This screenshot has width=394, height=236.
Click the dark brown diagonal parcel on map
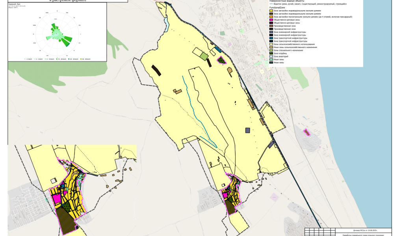coord(156,70)
